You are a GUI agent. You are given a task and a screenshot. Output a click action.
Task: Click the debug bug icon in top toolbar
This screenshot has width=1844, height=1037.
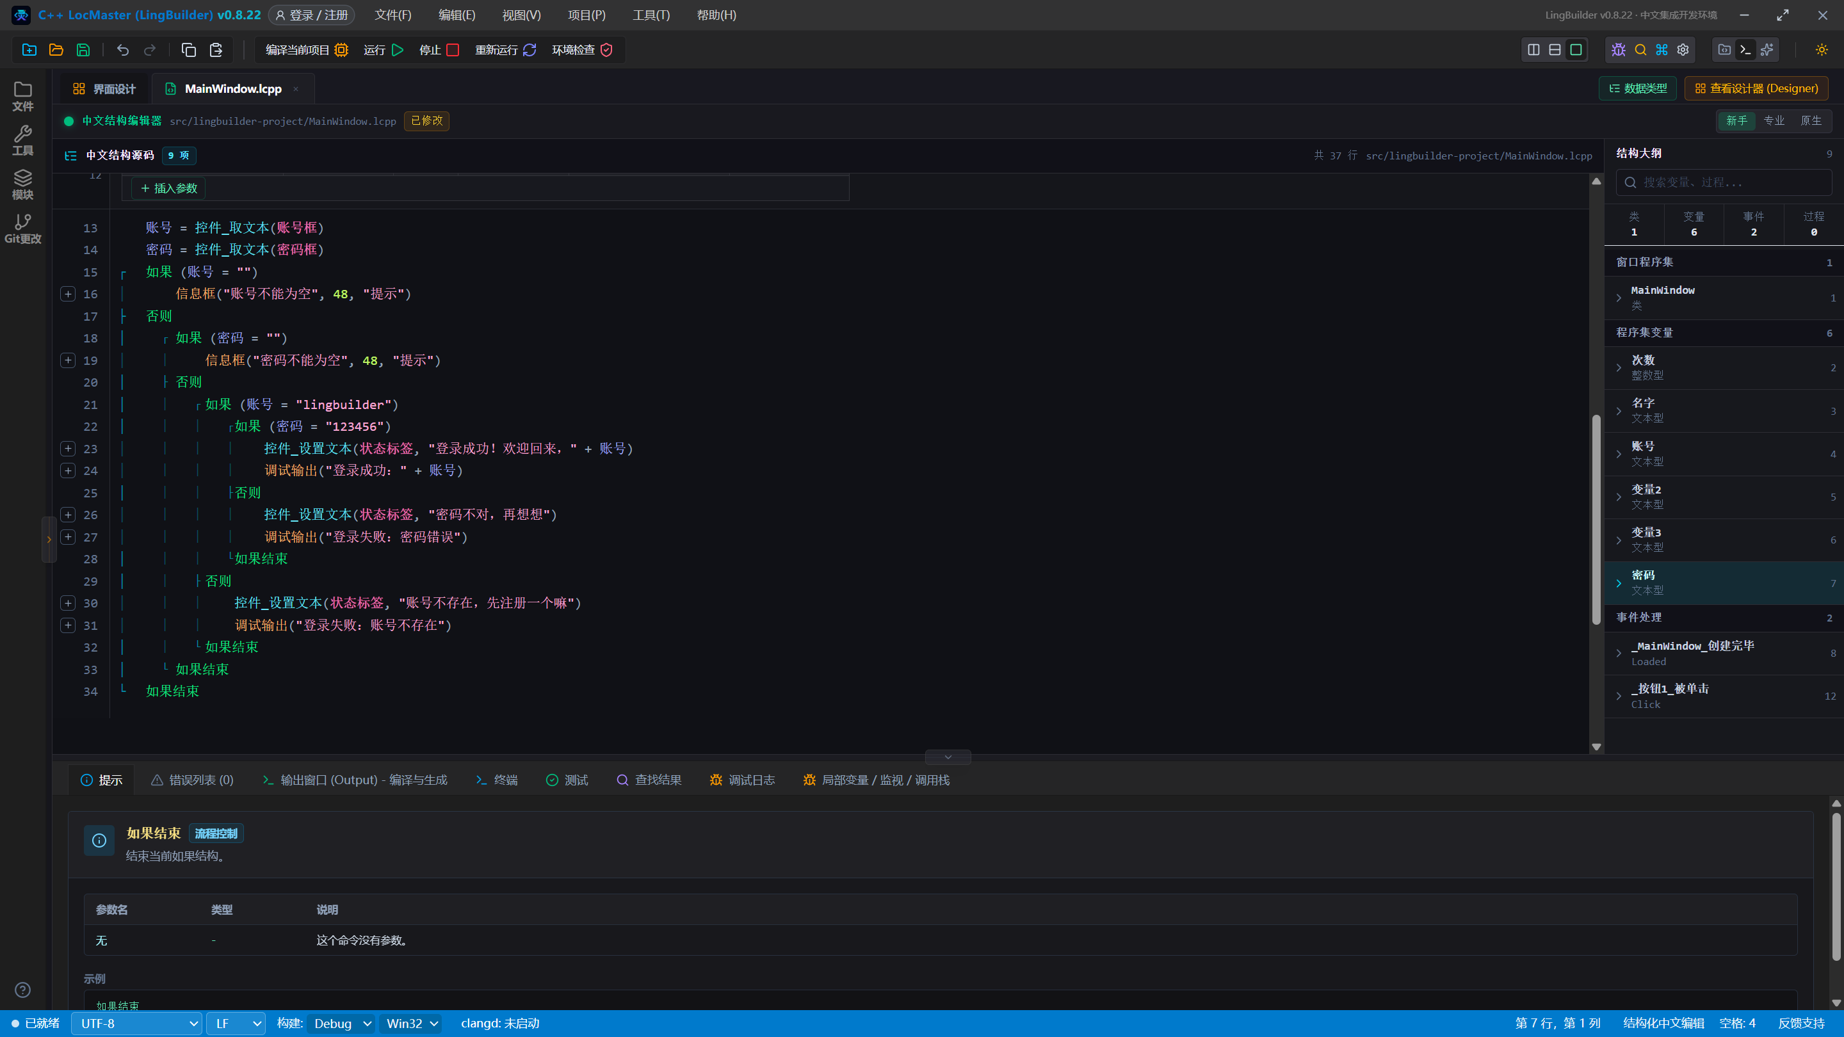point(1619,50)
